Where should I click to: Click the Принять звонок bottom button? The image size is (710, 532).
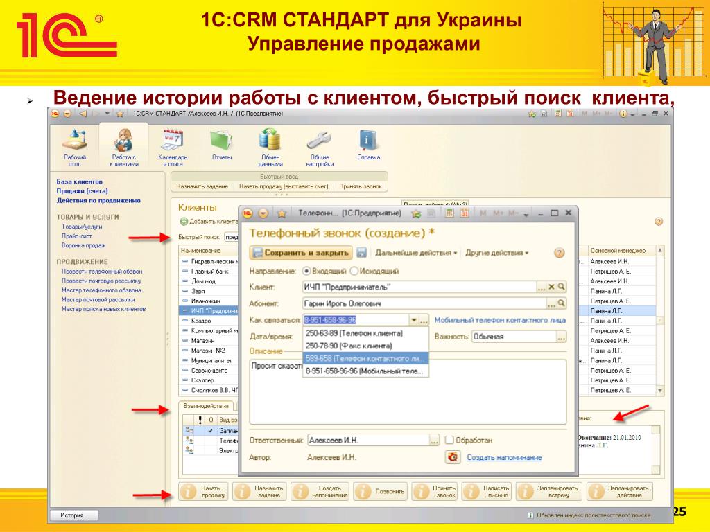coord(435,492)
